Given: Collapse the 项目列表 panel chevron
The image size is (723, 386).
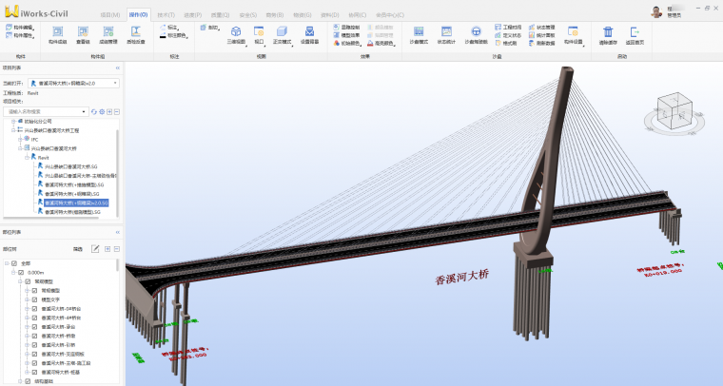Looking at the screenshot, I should [x=117, y=68].
